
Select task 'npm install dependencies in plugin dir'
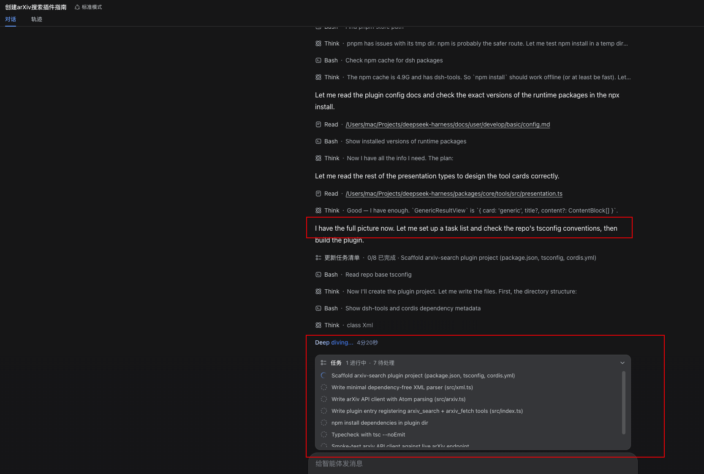[380, 423]
